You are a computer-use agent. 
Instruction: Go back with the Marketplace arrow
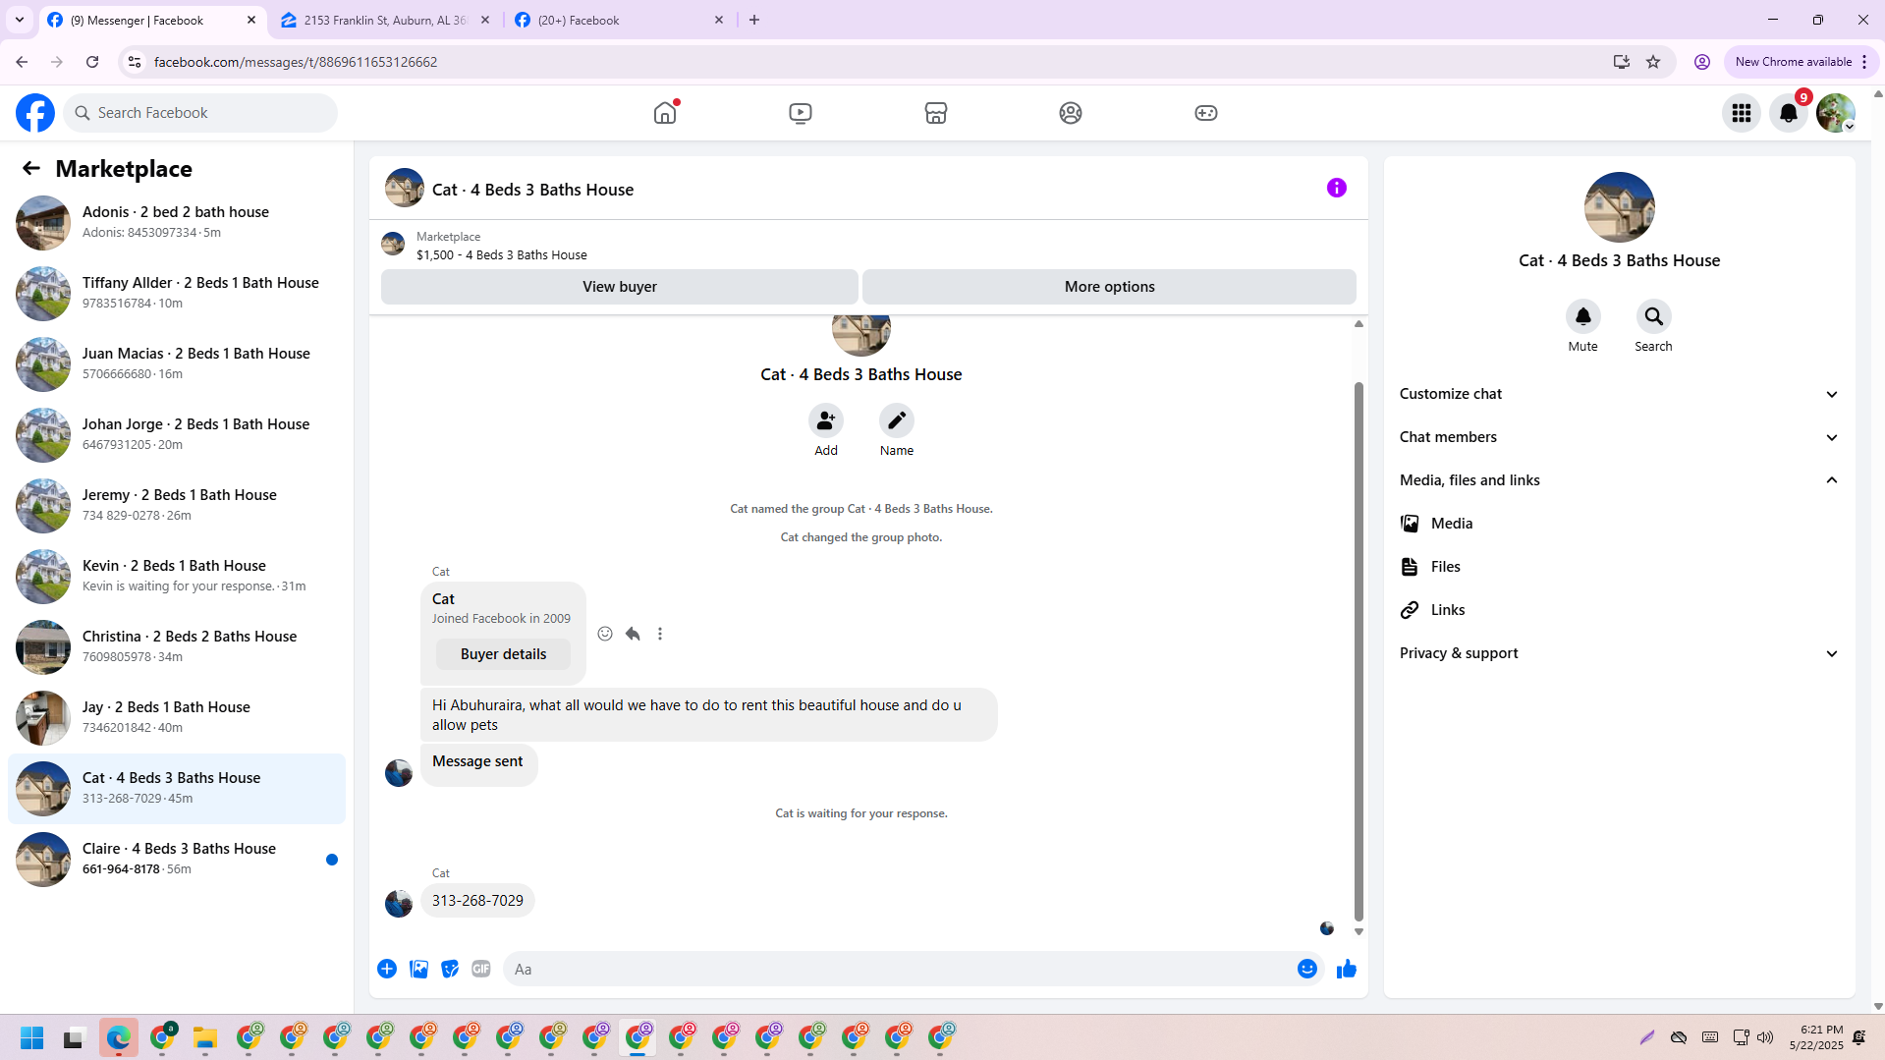[31, 169]
